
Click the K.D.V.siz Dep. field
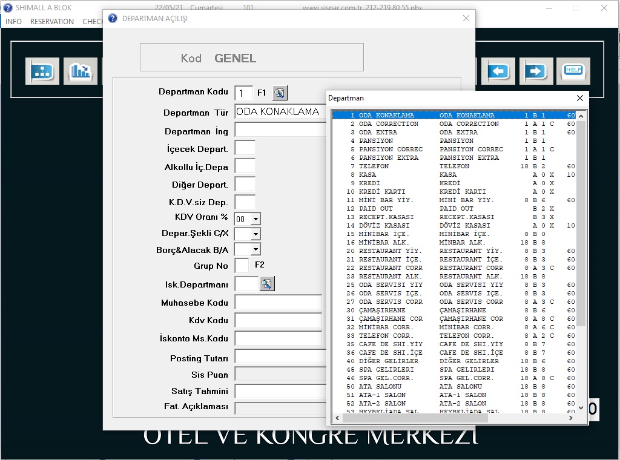245,202
